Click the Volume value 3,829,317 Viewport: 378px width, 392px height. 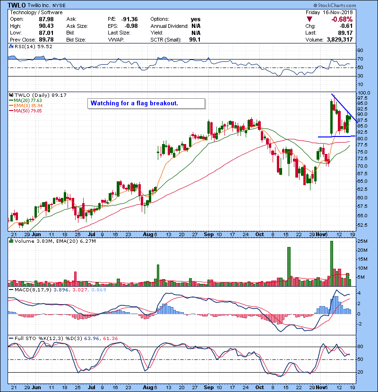click(x=340, y=40)
